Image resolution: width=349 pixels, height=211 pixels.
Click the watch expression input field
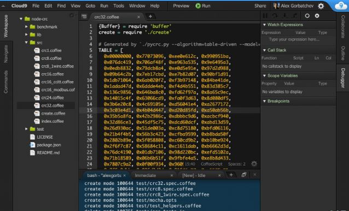[x=298, y=39]
